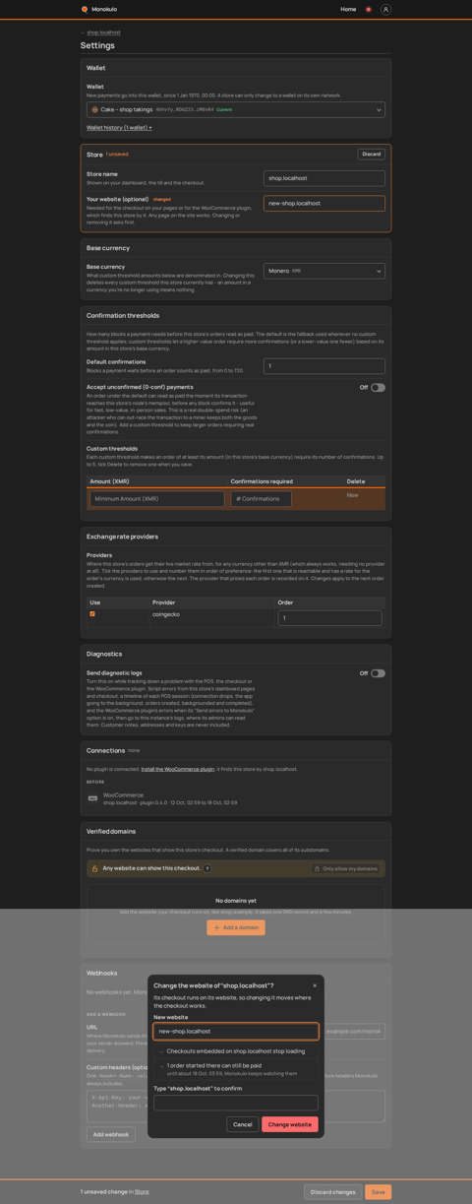Confirm with Change website button

coord(290,1124)
